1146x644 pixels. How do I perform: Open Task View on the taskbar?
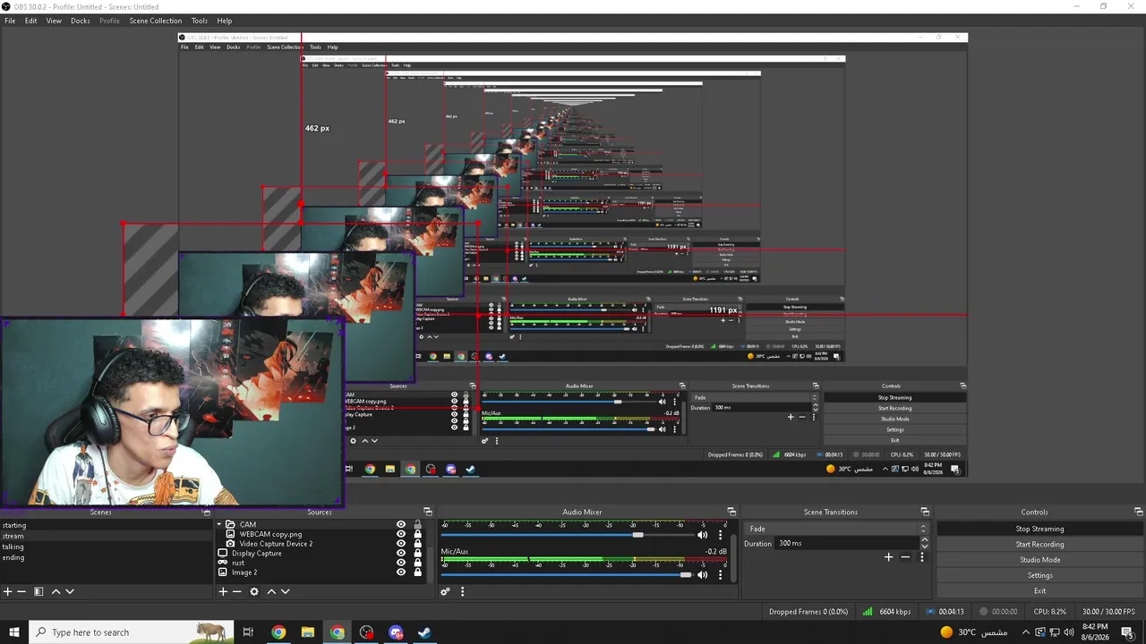pyautogui.click(x=248, y=632)
